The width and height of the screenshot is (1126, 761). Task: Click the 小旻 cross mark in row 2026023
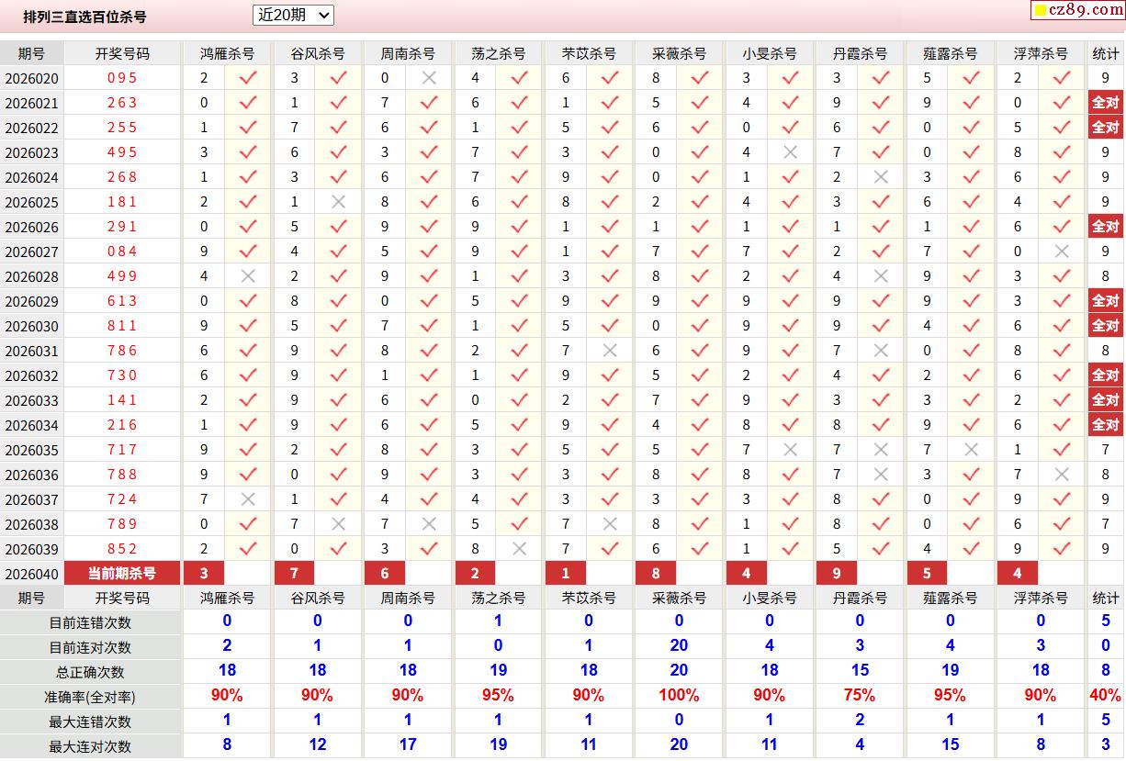790,152
